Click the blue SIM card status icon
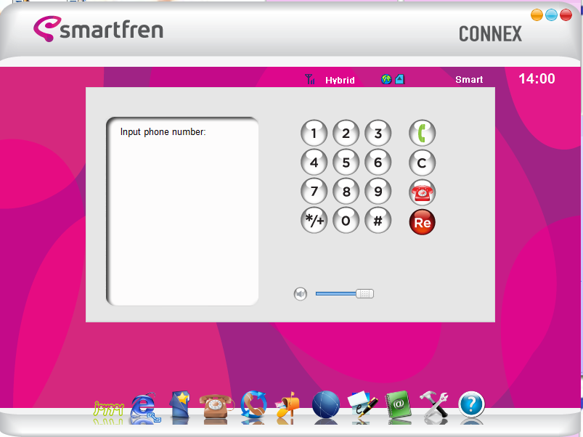 coord(400,79)
